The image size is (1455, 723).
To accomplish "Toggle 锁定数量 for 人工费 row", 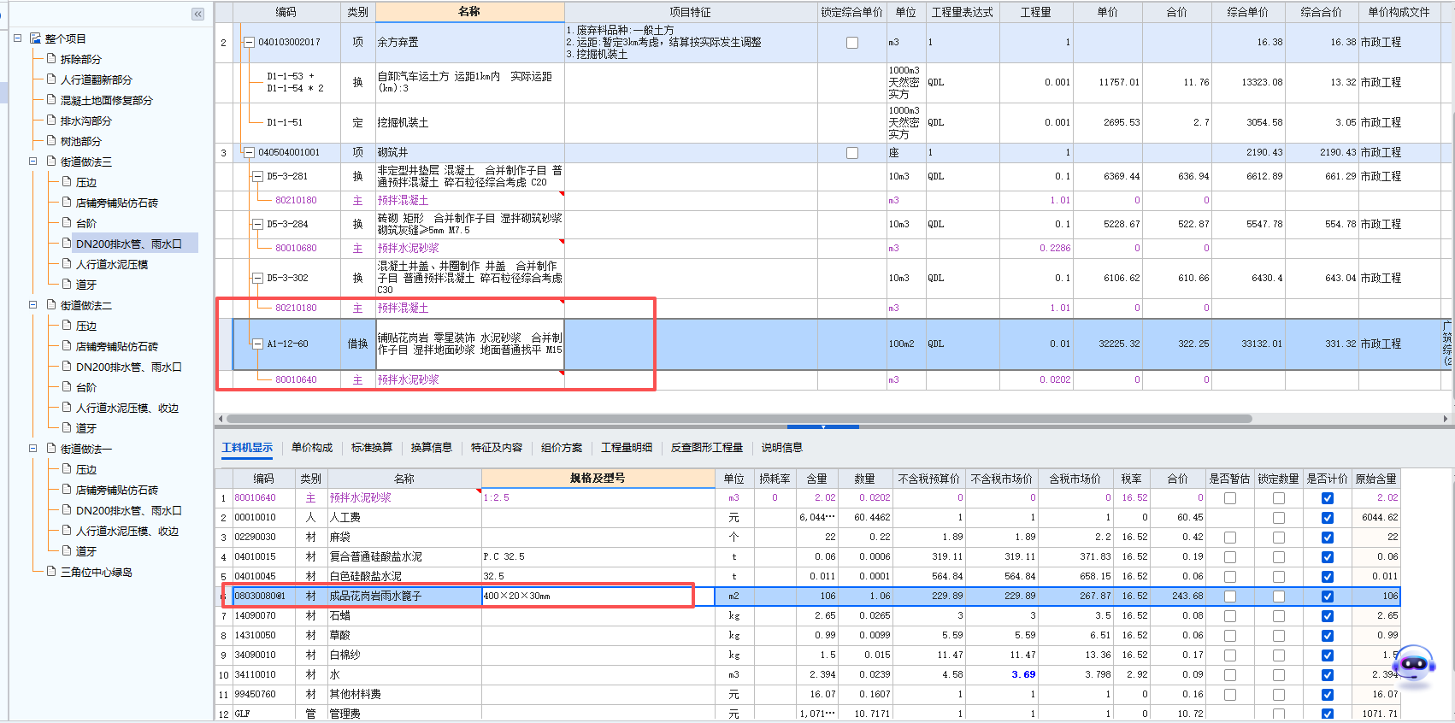I will tap(1278, 517).
